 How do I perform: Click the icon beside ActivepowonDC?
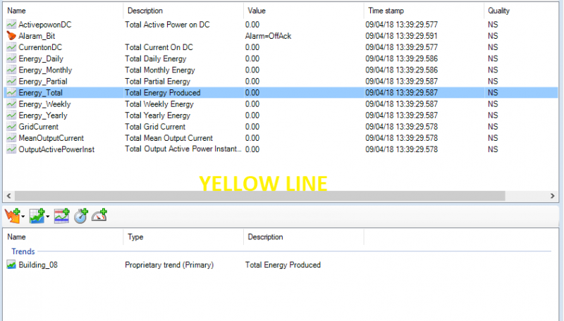coord(11,25)
